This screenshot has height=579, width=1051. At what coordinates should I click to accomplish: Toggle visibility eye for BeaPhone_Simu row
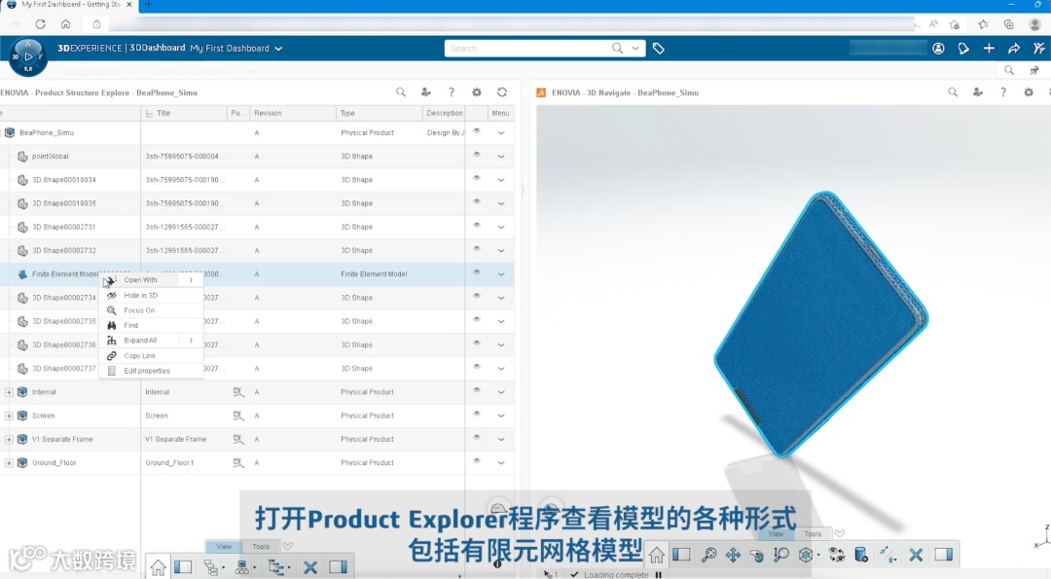click(477, 131)
